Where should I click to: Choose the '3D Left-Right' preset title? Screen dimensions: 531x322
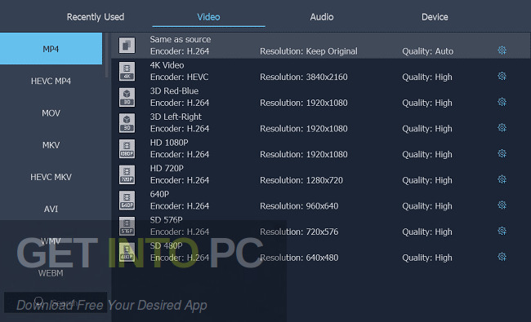click(176, 117)
